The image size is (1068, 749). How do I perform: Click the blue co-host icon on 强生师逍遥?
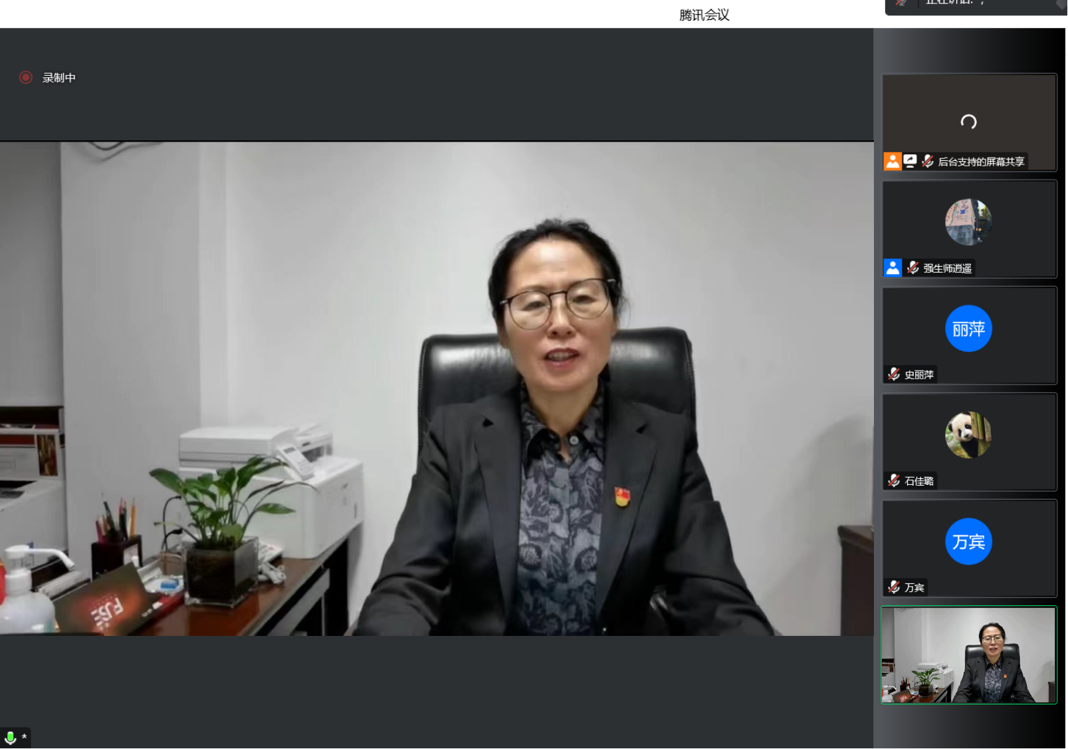point(893,267)
